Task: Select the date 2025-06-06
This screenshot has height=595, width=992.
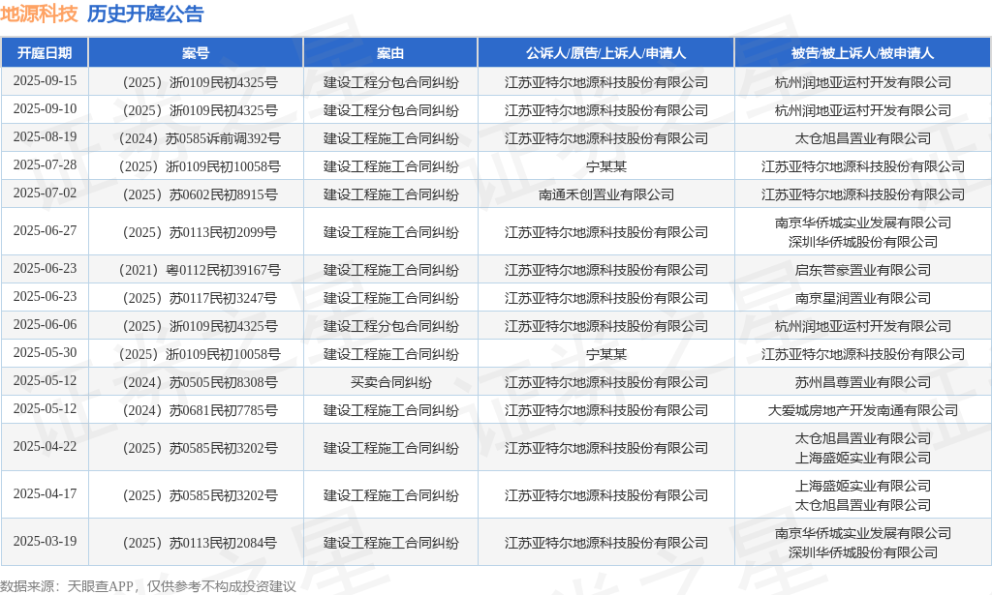Action: (45, 325)
